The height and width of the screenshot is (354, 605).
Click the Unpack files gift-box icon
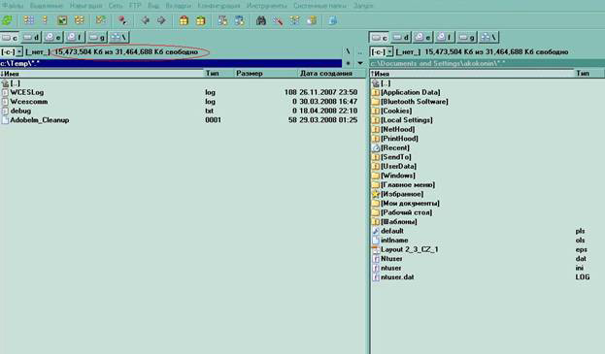click(x=201, y=20)
